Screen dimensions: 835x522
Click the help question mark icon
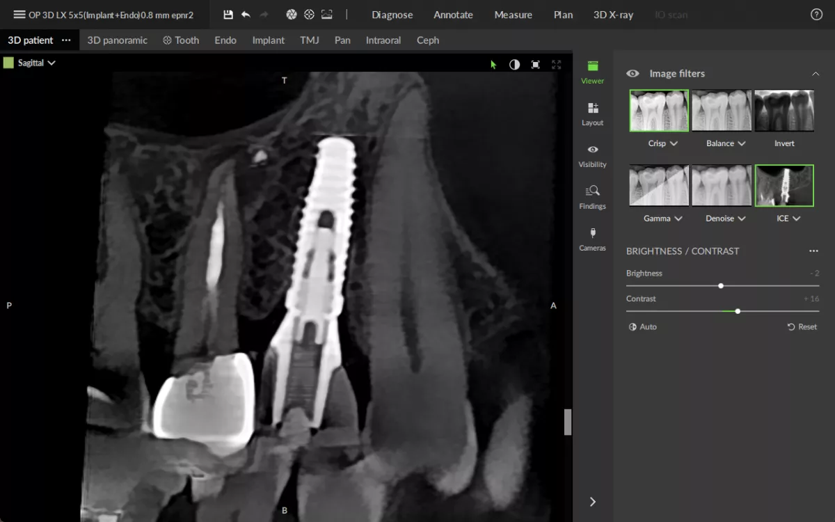(x=817, y=15)
